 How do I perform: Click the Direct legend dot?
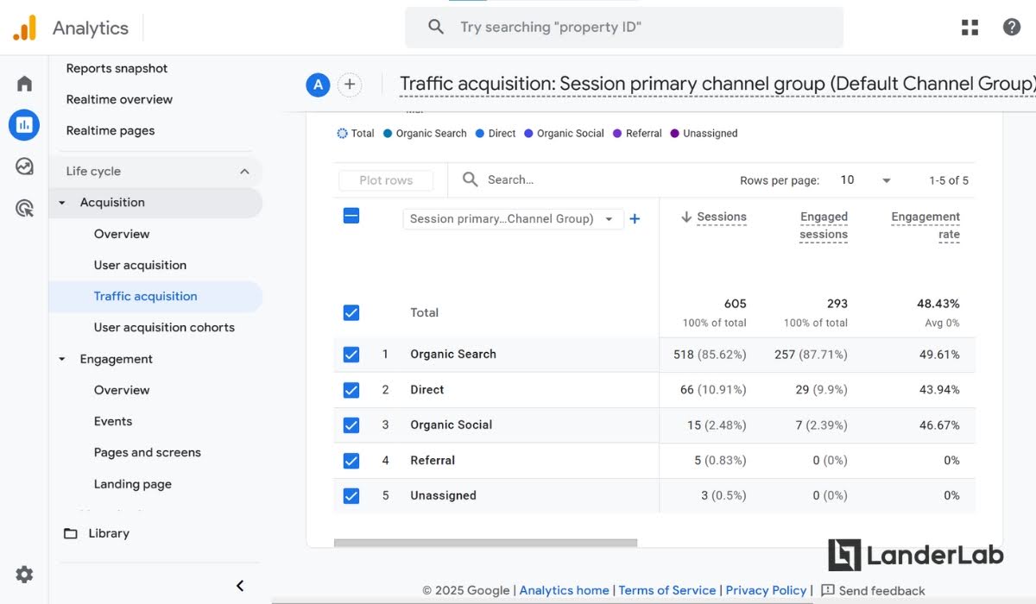click(x=480, y=134)
